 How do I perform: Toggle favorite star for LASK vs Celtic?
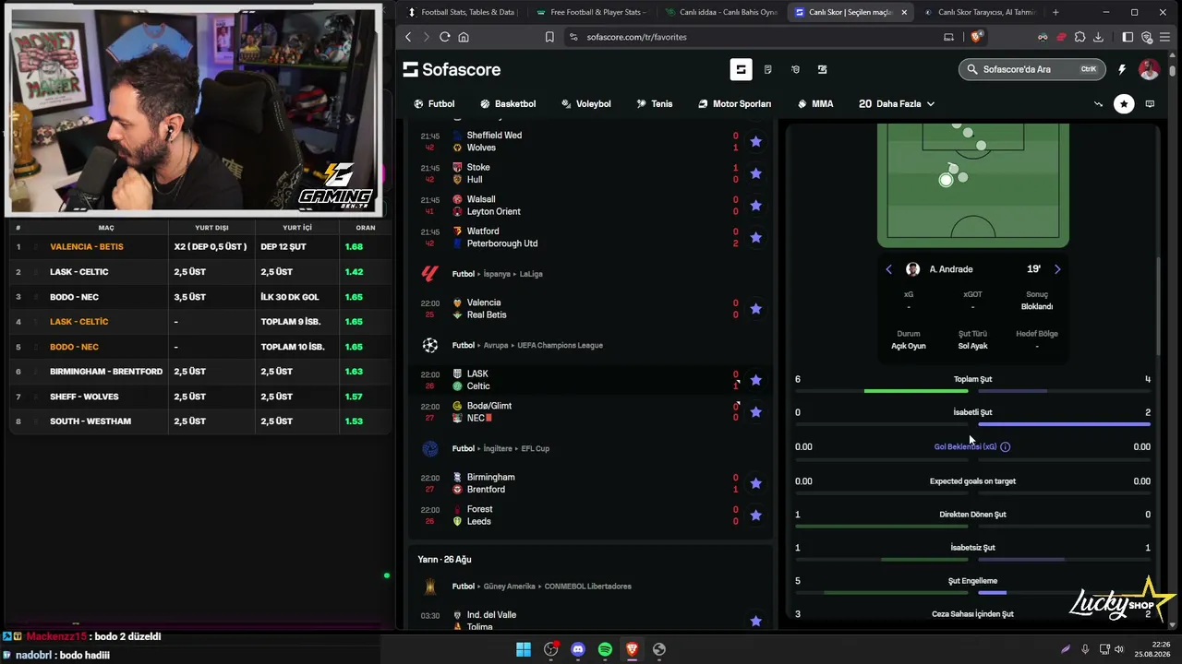(x=756, y=380)
